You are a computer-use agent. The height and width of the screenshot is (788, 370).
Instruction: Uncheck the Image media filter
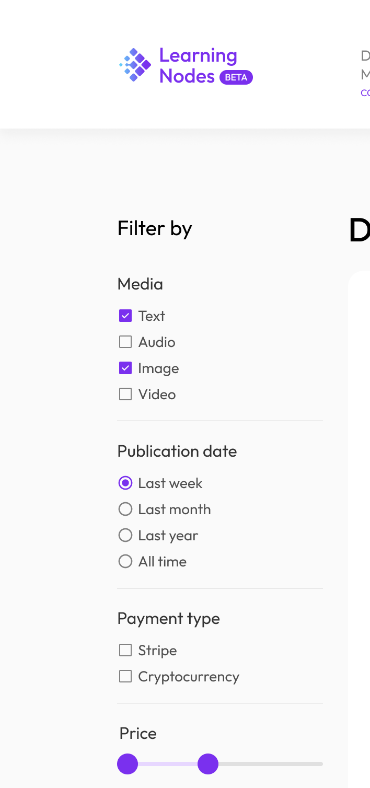(x=125, y=368)
